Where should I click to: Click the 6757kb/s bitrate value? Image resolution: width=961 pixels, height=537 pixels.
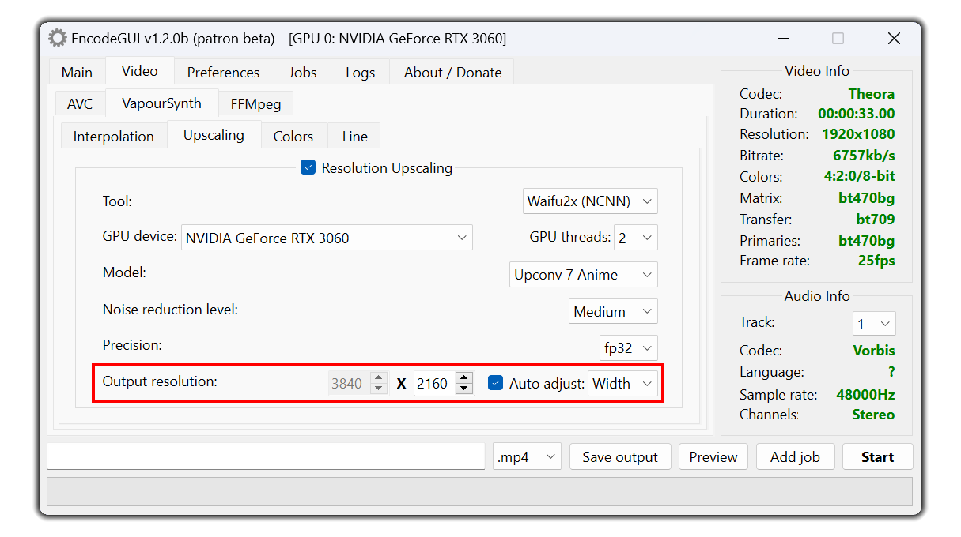click(864, 156)
